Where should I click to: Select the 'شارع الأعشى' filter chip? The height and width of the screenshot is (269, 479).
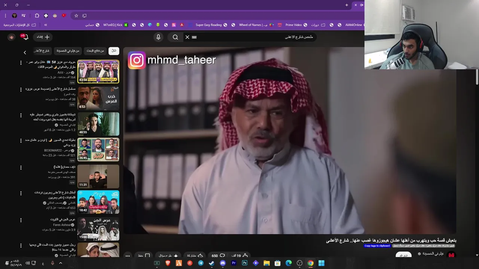[x=42, y=51]
